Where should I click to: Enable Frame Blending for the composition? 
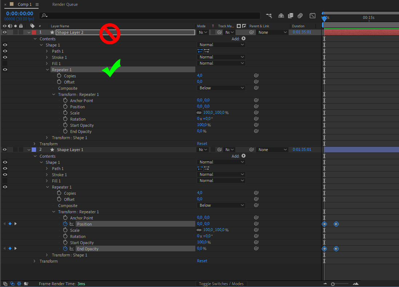click(x=290, y=16)
